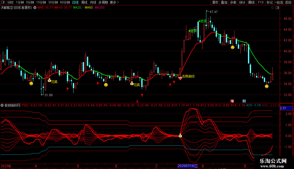The height and width of the screenshot is (169, 294).
Task: Click the -1.00 indicator axis label
Action: (287, 147)
